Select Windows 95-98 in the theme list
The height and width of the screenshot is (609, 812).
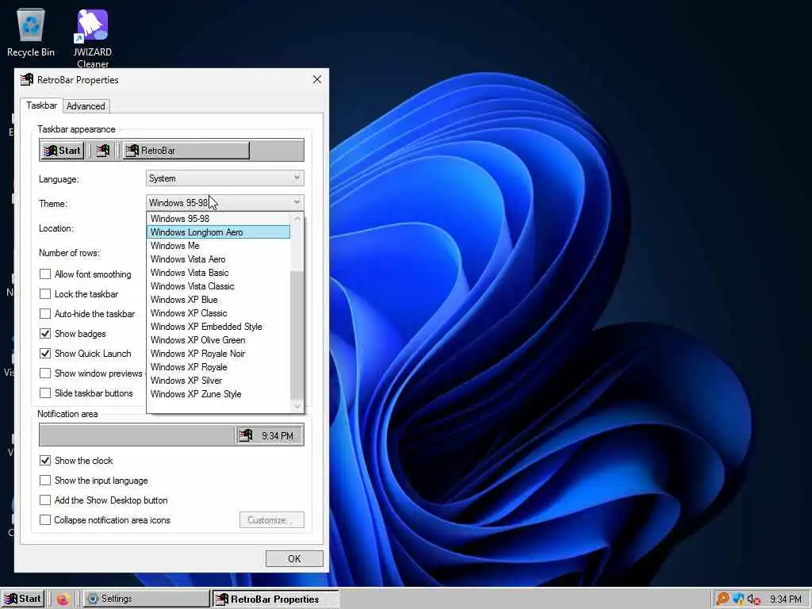pyautogui.click(x=219, y=219)
